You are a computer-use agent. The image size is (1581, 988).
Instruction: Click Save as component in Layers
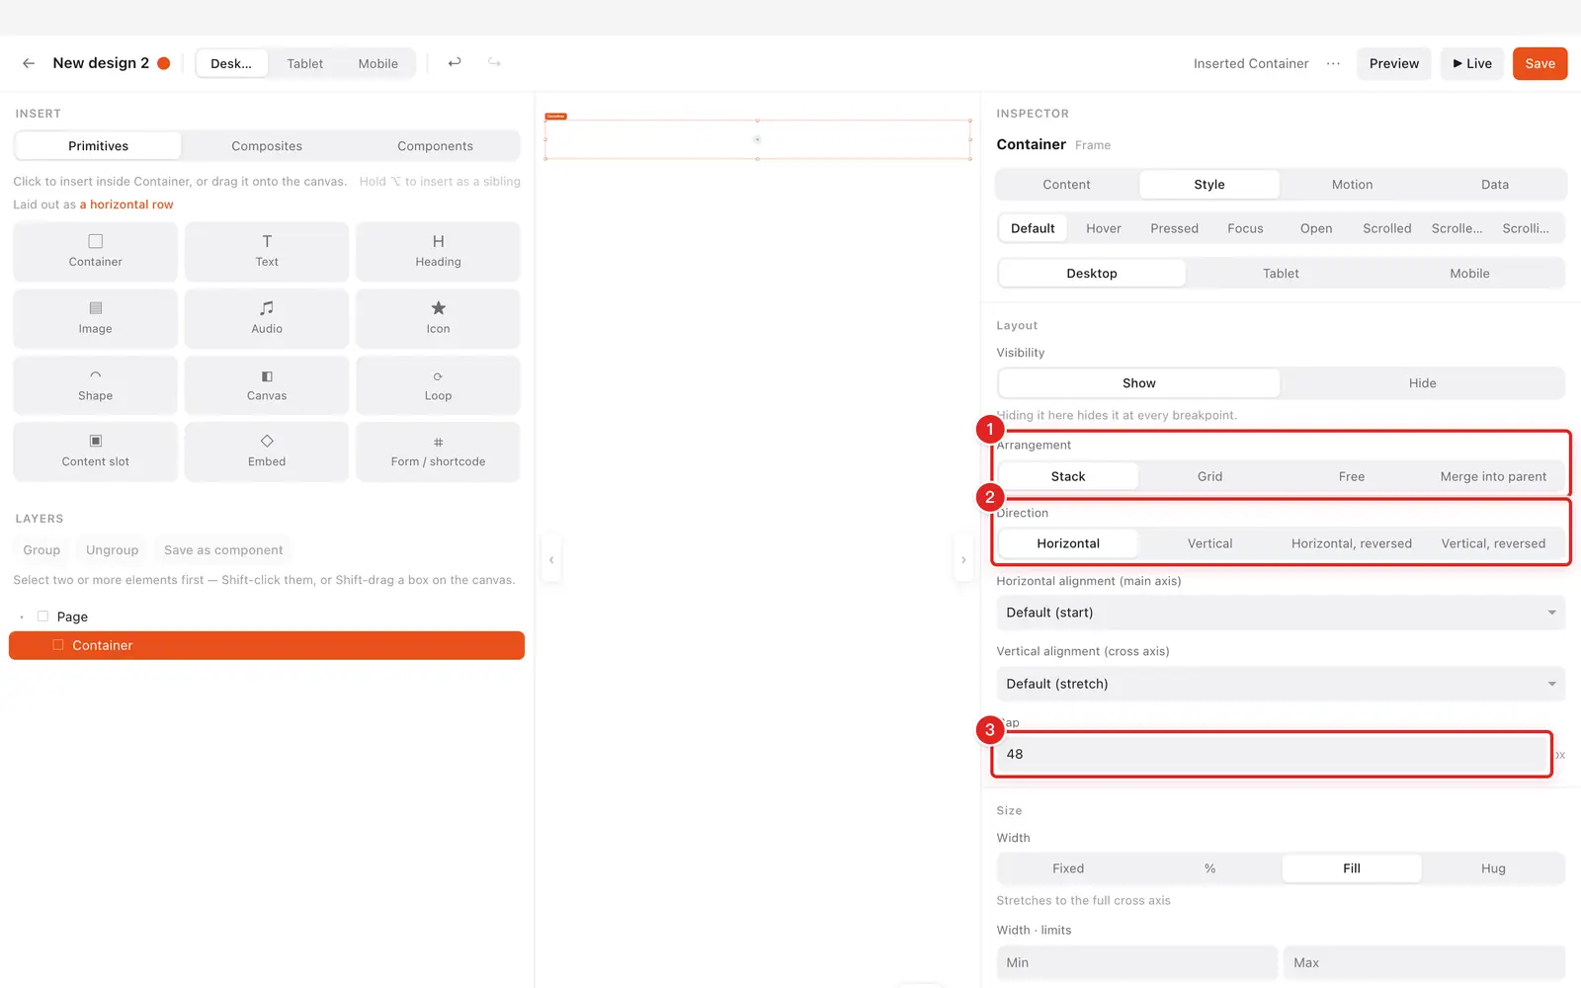pyautogui.click(x=223, y=550)
